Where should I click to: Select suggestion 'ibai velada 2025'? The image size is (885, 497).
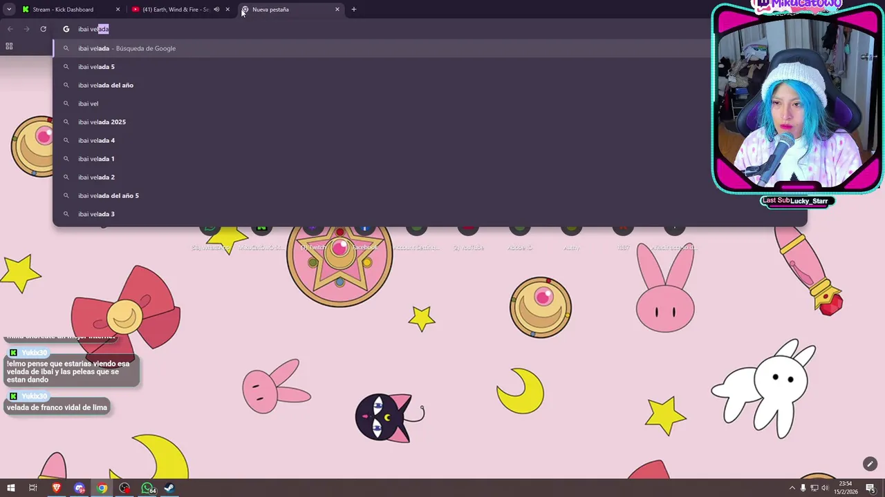[x=429, y=122]
